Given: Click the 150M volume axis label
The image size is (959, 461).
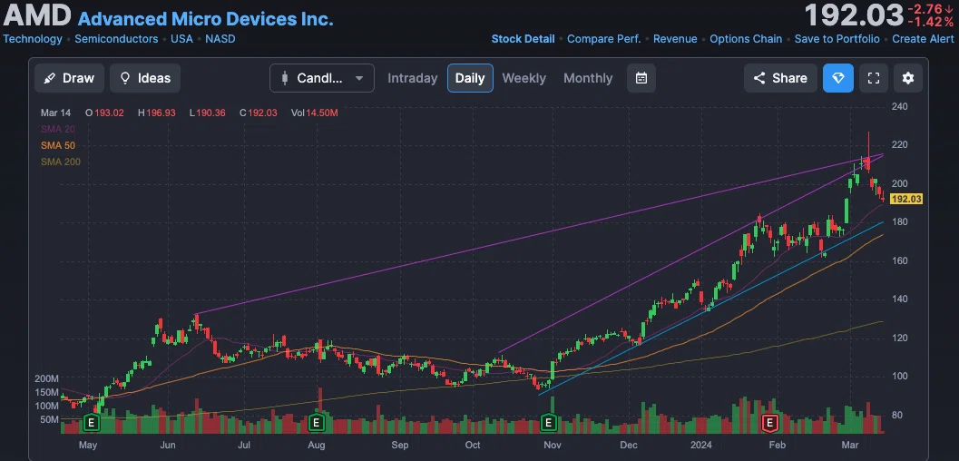Looking at the screenshot, I should pyautogui.click(x=46, y=393).
